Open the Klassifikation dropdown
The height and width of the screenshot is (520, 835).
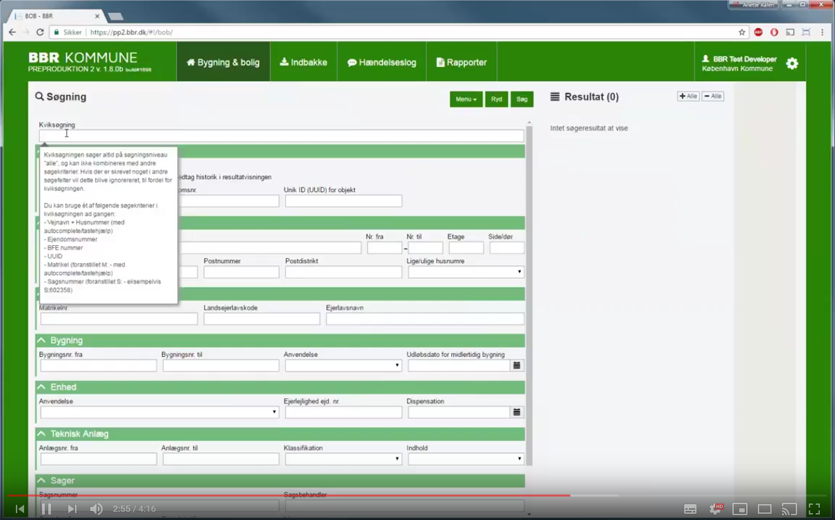[343, 459]
